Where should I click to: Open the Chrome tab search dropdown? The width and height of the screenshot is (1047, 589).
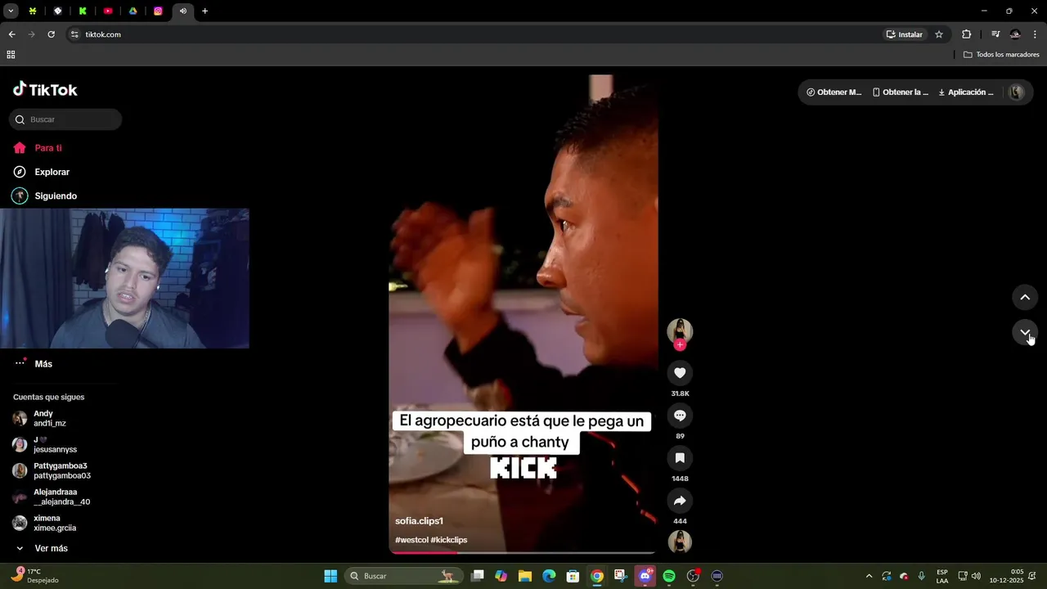point(11,11)
